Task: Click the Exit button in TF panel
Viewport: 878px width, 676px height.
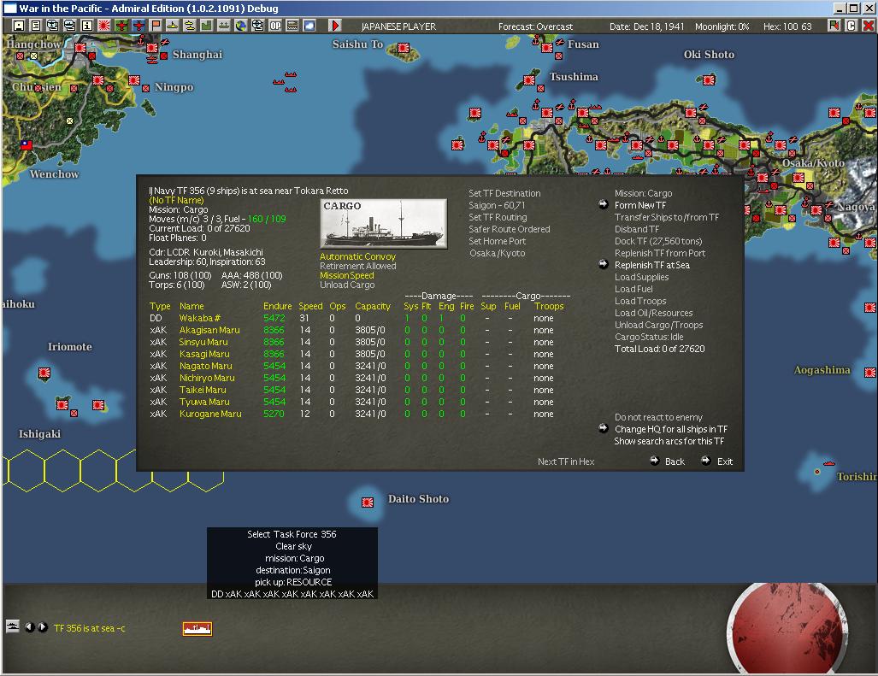Action: point(725,461)
